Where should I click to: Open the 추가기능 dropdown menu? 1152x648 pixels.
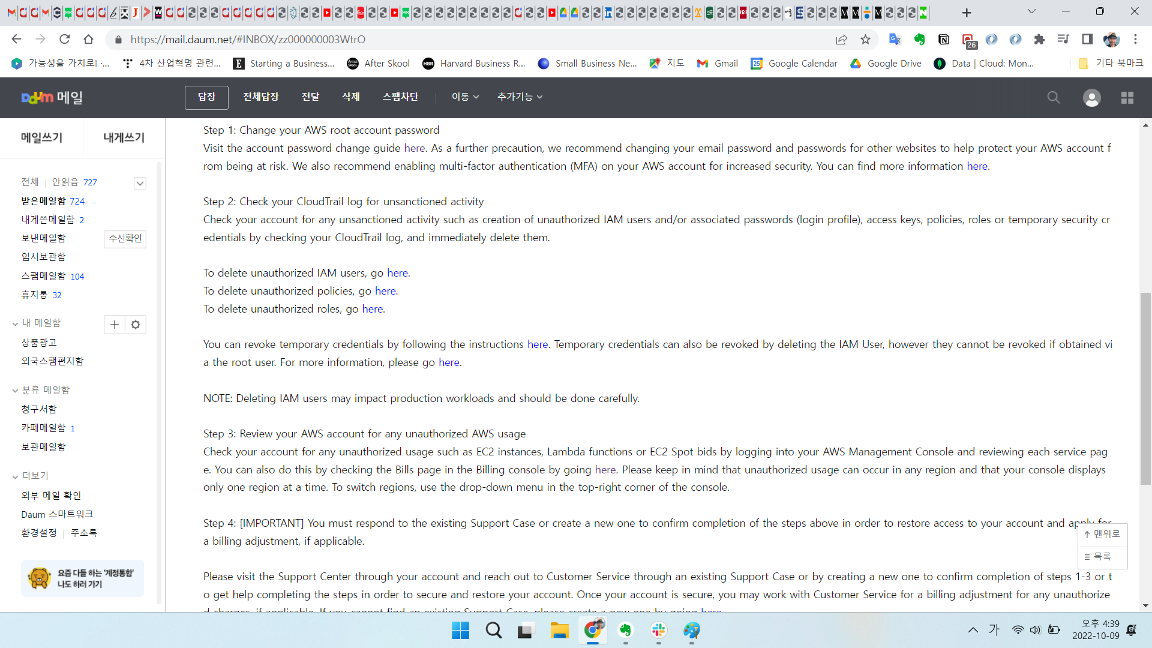pos(520,97)
